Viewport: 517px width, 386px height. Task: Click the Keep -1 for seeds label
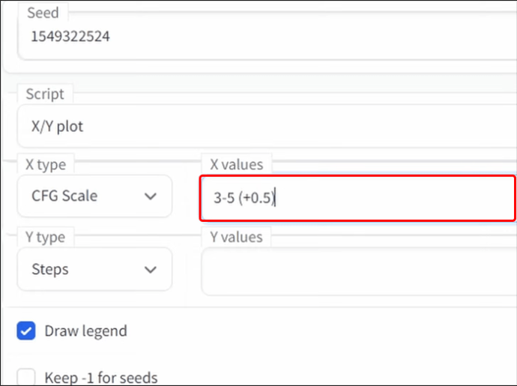pos(100,378)
